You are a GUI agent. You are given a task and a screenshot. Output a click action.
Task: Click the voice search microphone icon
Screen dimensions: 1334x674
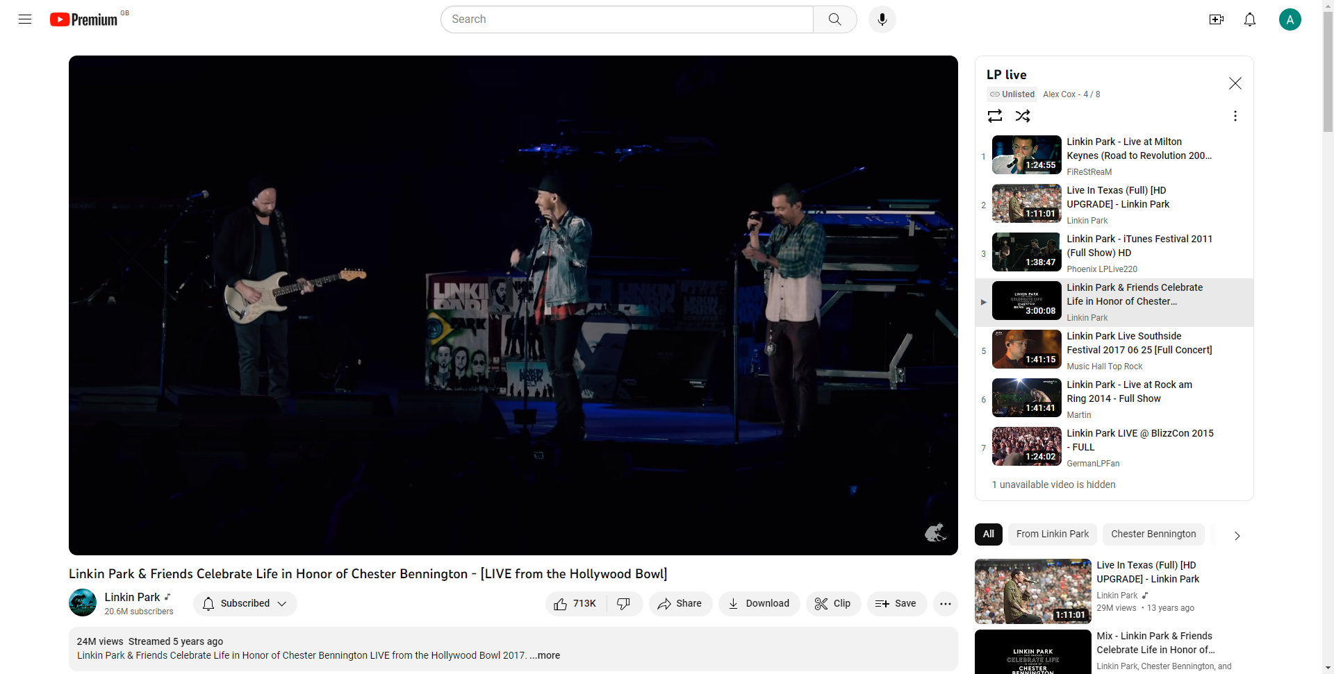[882, 19]
